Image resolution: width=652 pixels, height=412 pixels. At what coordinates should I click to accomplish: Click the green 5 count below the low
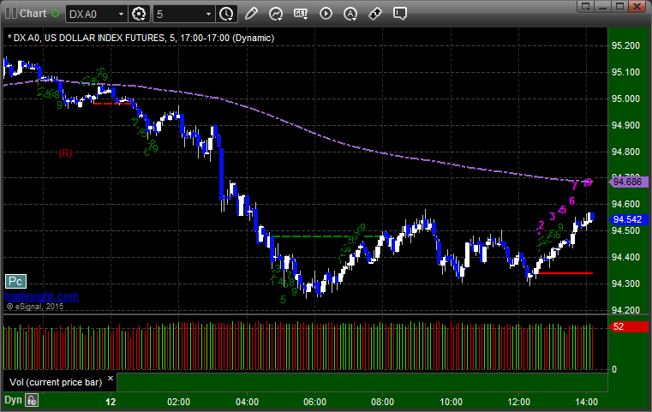coord(284,299)
